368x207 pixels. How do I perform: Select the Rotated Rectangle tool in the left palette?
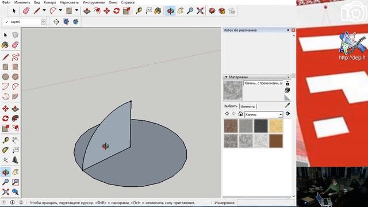click(15, 67)
